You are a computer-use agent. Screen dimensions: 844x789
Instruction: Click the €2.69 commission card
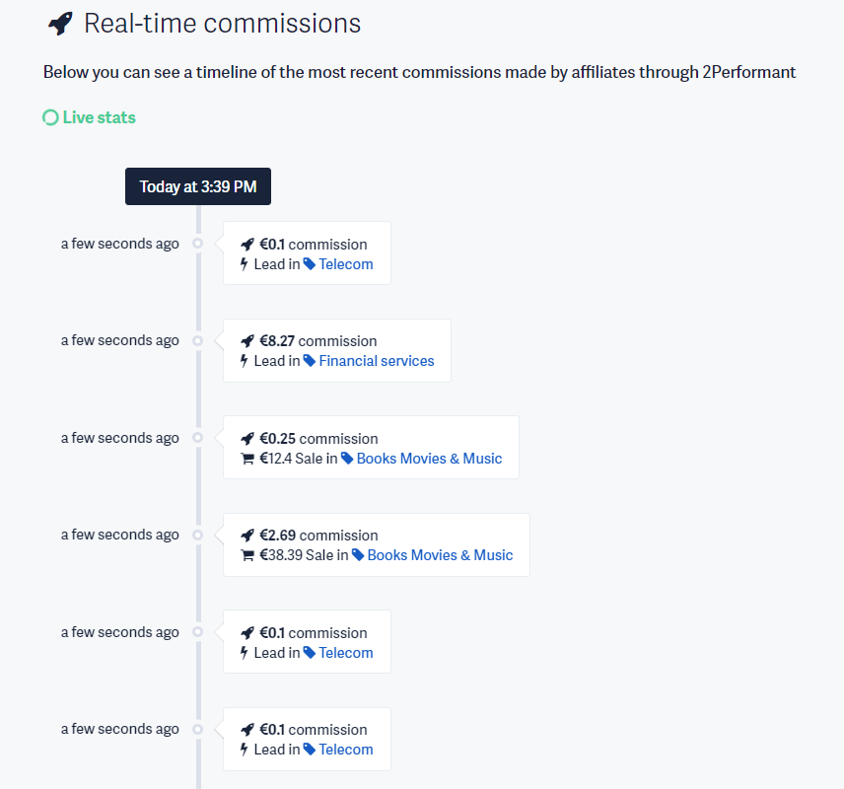pyautogui.click(x=377, y=545)
